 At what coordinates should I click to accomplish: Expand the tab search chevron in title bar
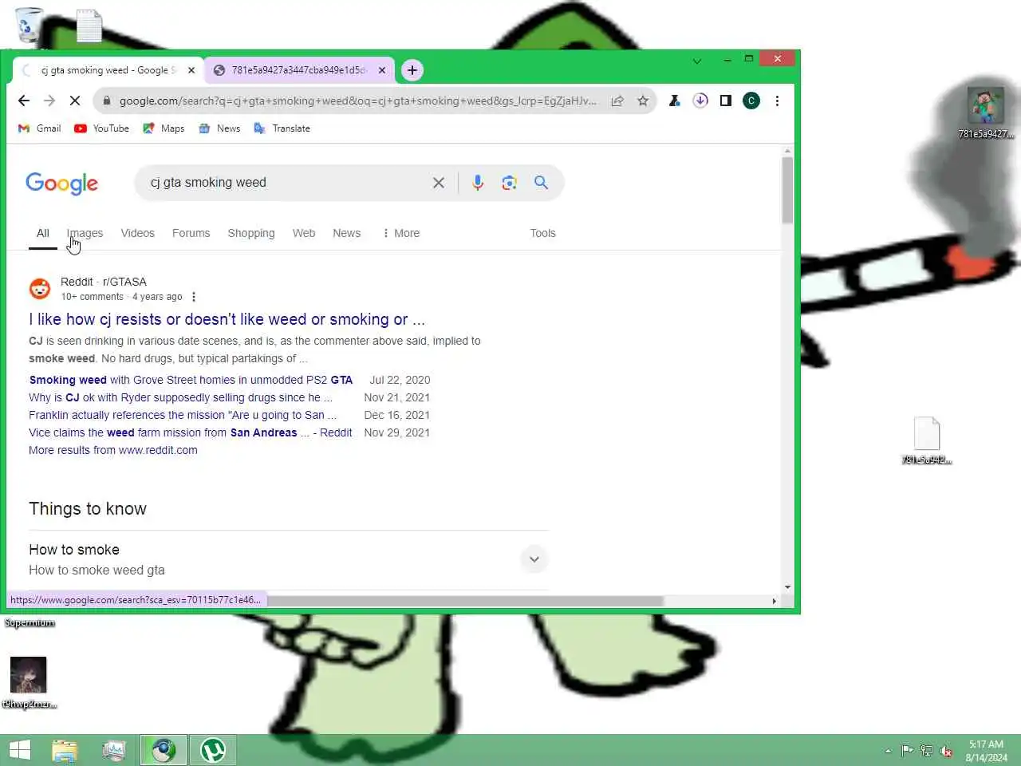tap(697, 61)
